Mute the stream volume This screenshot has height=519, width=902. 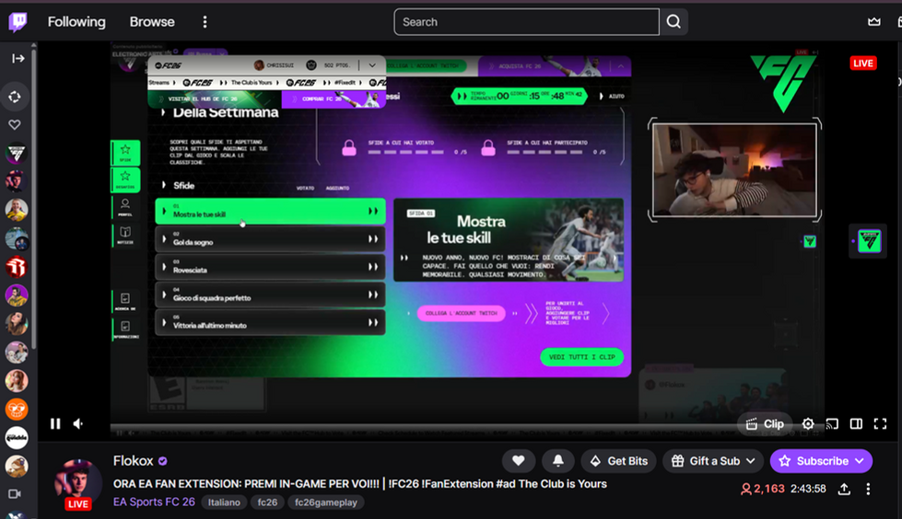(78, 423)
